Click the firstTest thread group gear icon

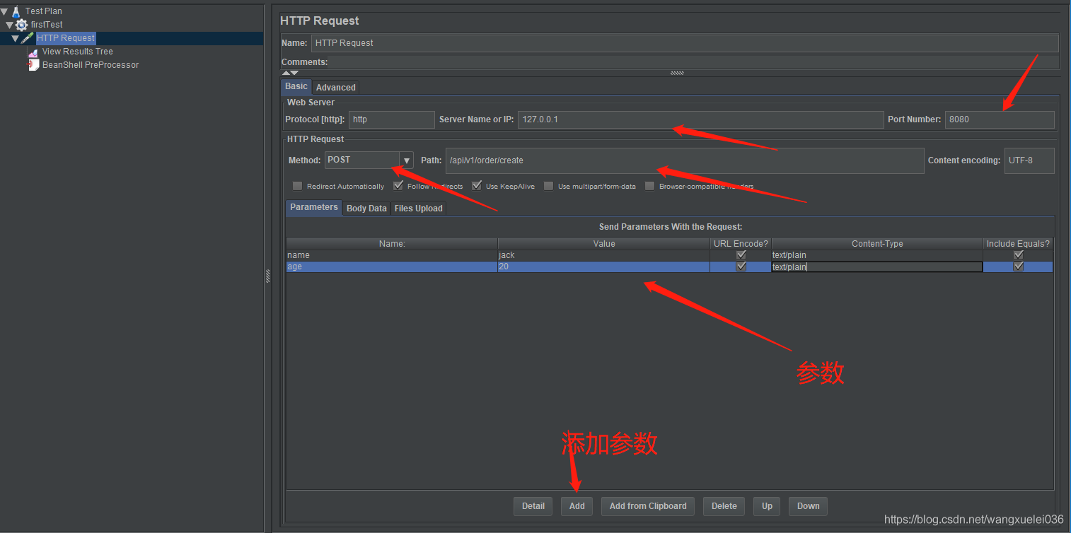click(x=22, y=25)
